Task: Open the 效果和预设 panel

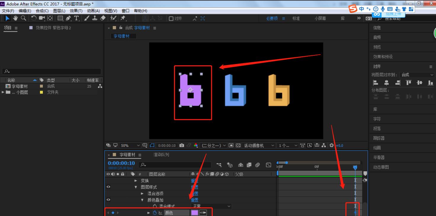Action: (x=383, y=57)
